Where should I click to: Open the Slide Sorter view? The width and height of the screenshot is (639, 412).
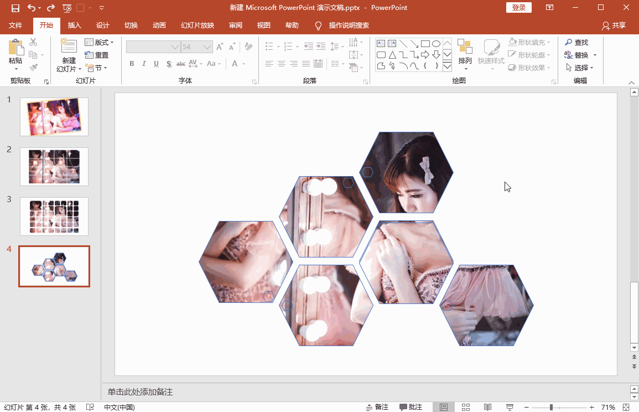pyautogui.click(x=465, y=407)
